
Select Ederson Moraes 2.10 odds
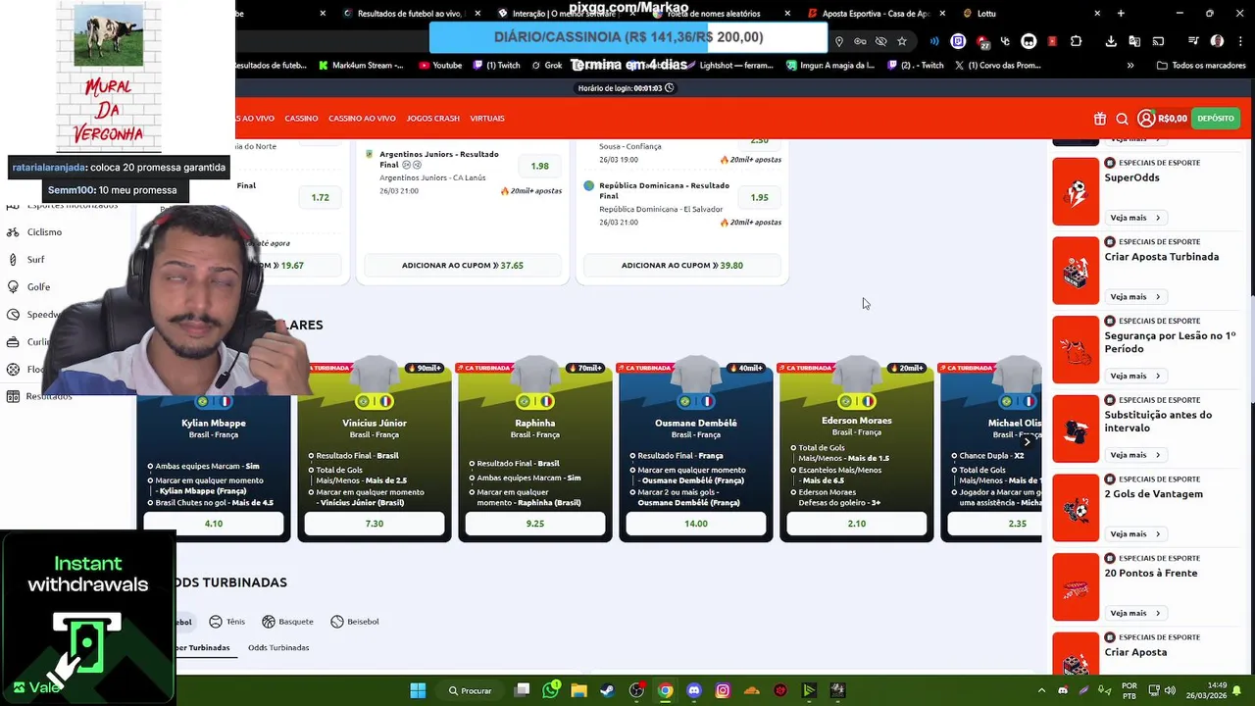(857, 524)
